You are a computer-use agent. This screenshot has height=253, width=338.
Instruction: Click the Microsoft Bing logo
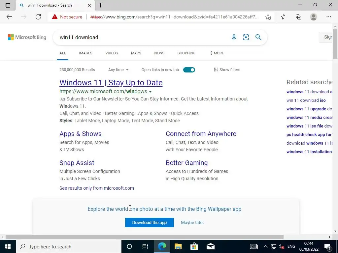[27, 37]
